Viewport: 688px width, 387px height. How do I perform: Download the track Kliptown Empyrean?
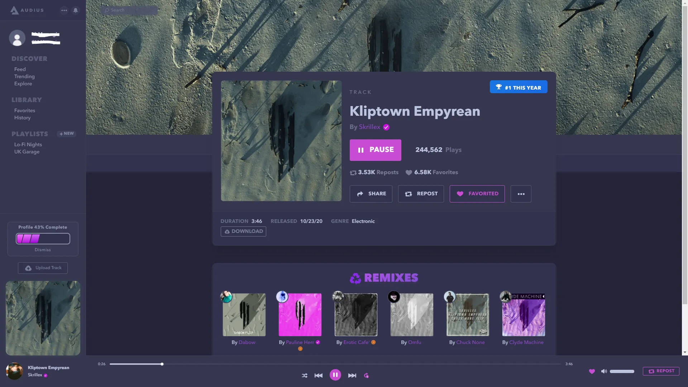pos(243,231)
